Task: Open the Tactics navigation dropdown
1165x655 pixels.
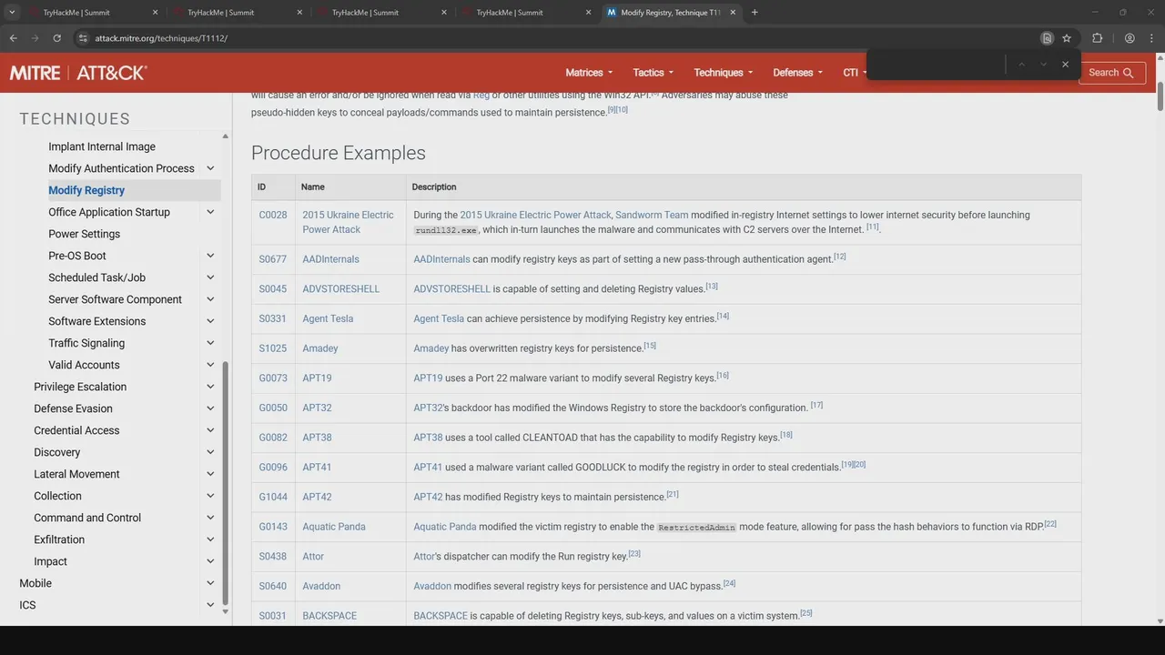Action: tap(653, 73)
